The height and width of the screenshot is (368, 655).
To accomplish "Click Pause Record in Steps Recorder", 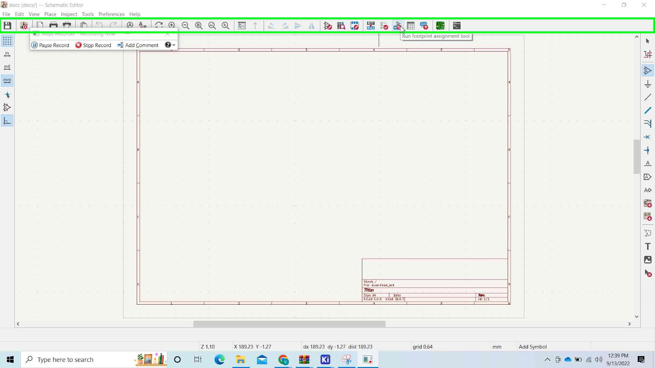I will point(50,45).
